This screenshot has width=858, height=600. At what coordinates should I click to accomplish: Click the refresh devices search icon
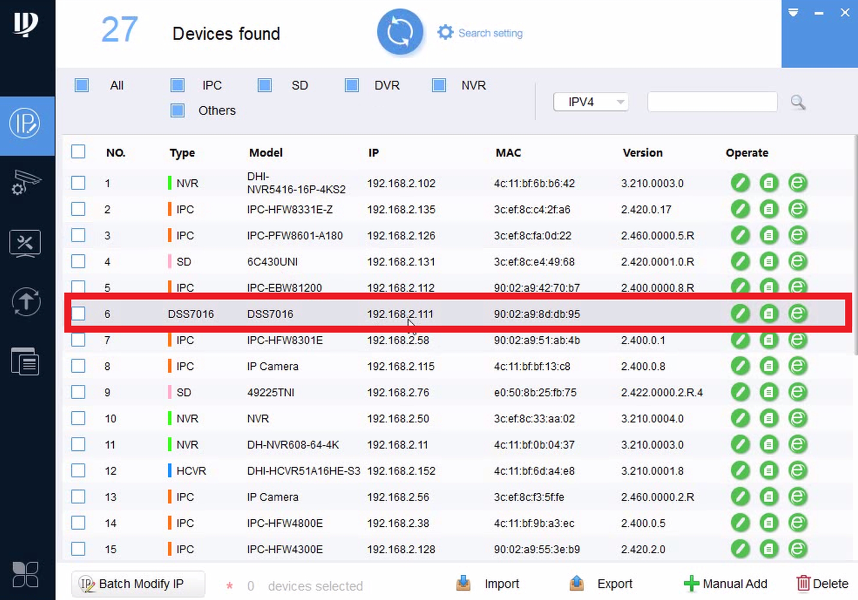pyautogui.click(x=400, y=32)
